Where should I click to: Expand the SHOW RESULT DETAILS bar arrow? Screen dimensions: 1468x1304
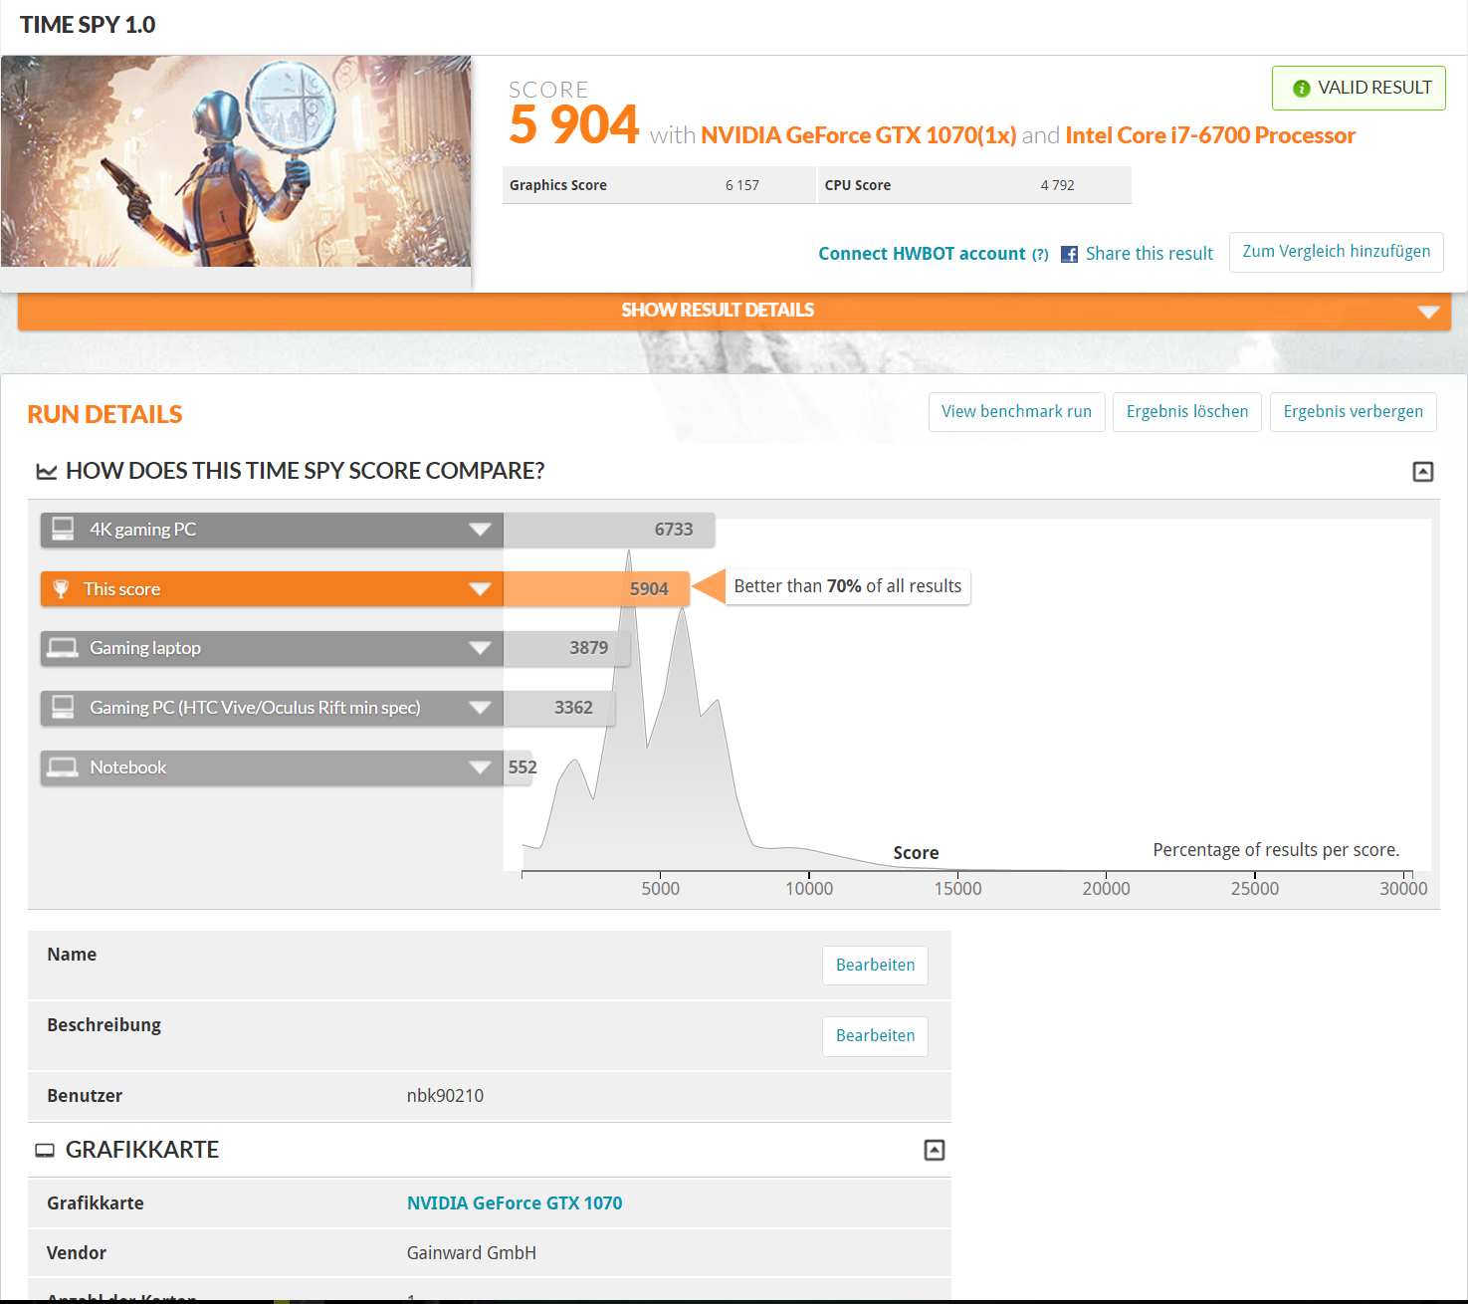tap(1428, 312)
